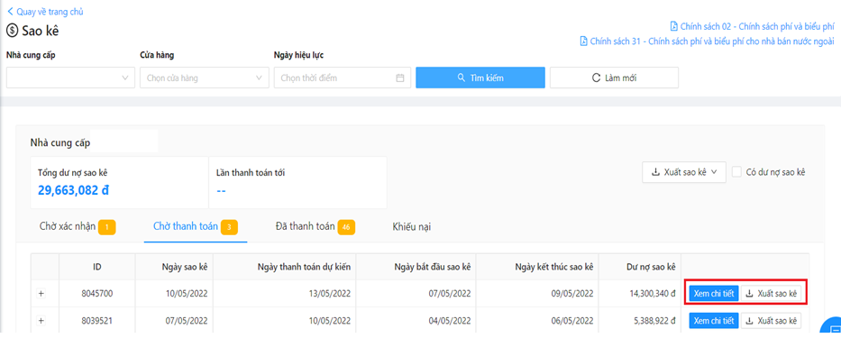
Task: Click the ID cell 8039521
Action: [x=97, y=321]
